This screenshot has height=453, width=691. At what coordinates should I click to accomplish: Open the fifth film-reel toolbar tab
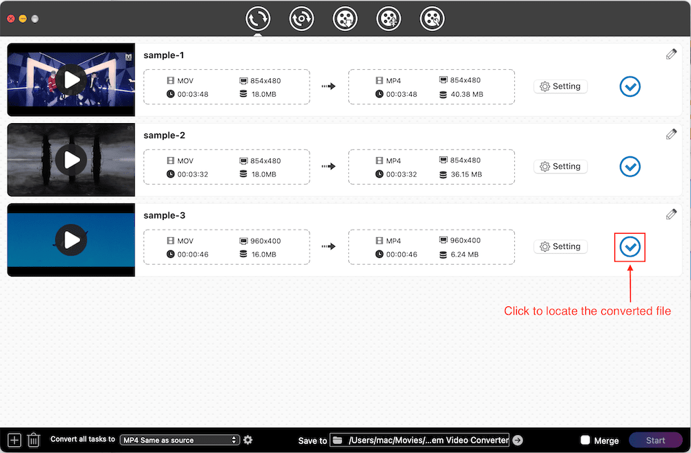pos(433,19)
